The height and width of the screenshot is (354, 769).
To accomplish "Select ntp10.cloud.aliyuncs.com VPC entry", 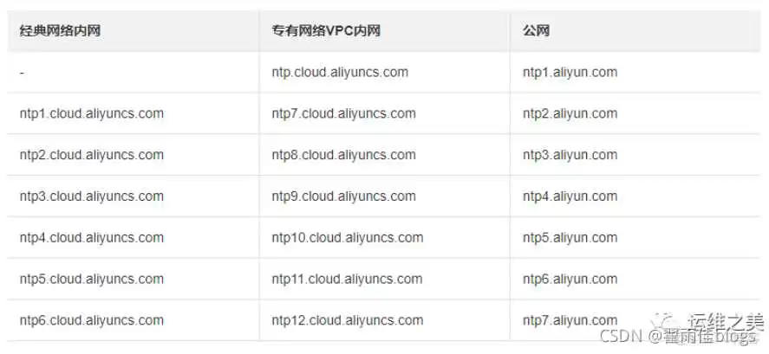I will click(x=347, y=238).
